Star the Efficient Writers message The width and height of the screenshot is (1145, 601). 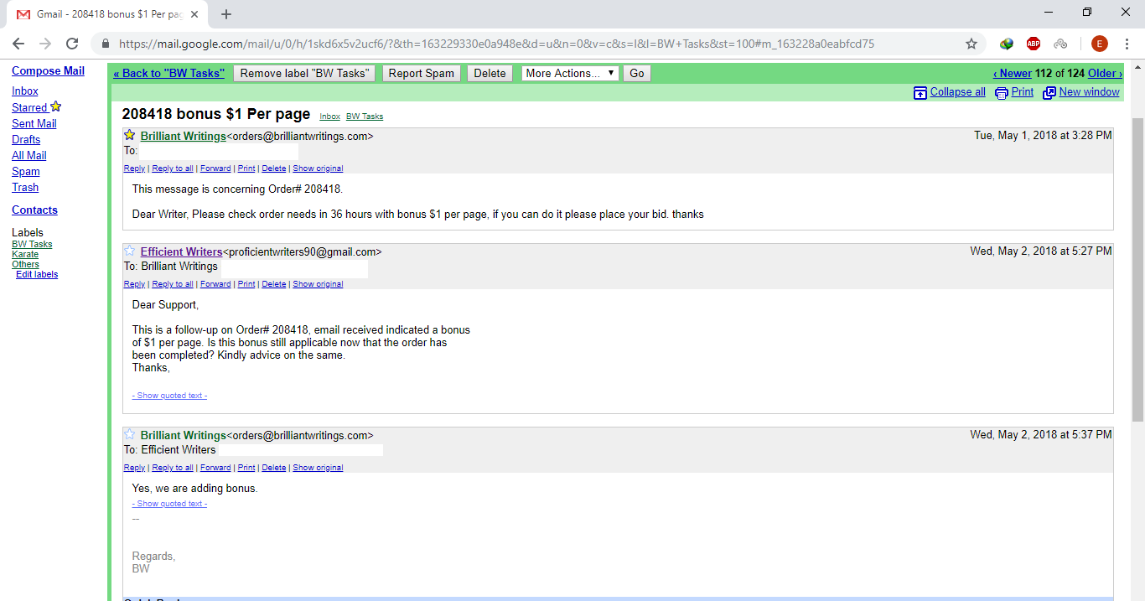tap(130, 251)
